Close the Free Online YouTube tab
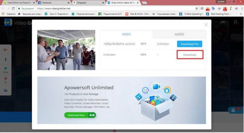Screen dimensions: 244x133 [34, 3]
